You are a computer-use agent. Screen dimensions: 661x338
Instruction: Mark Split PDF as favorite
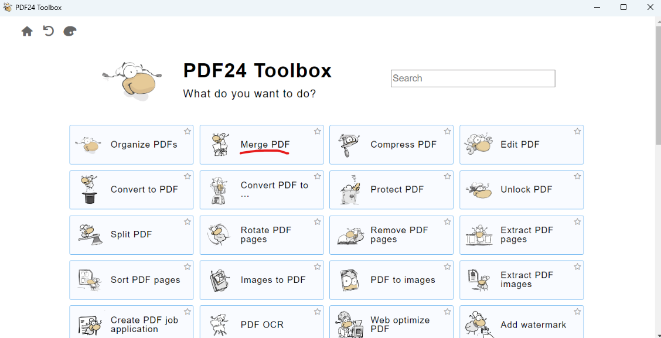point(188,221)
